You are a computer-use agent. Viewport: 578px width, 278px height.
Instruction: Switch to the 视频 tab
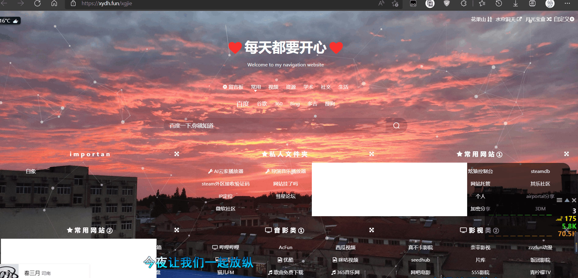[273, 87]
